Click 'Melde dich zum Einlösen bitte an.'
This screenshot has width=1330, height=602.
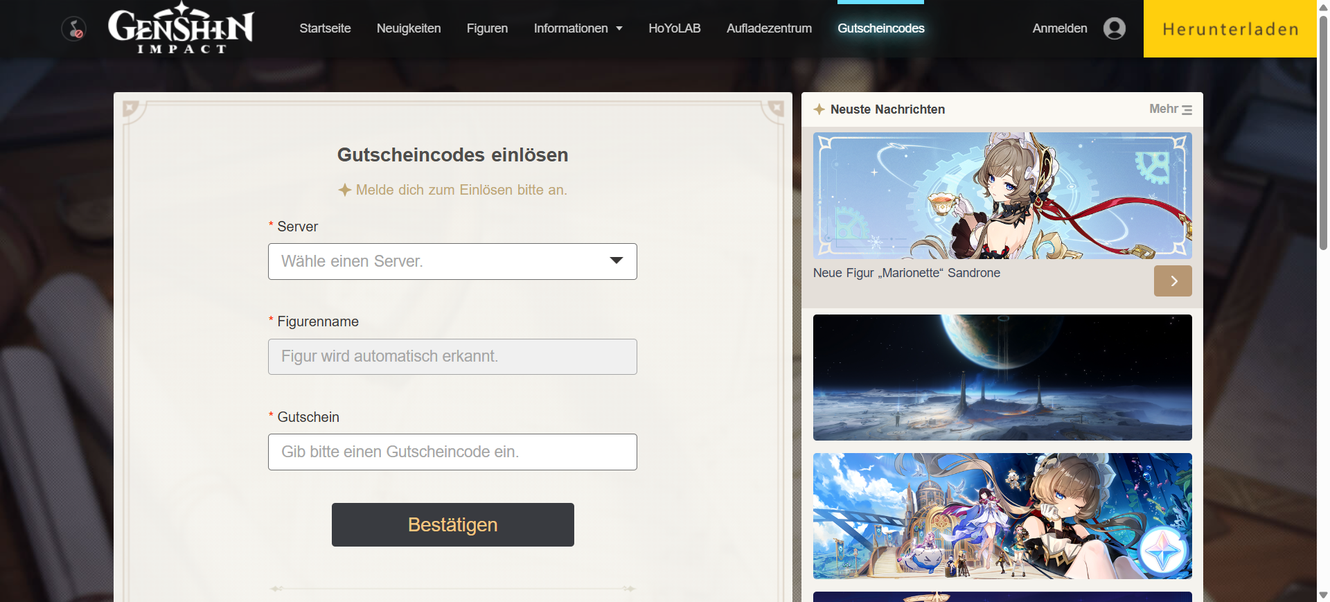pos(461,190)
